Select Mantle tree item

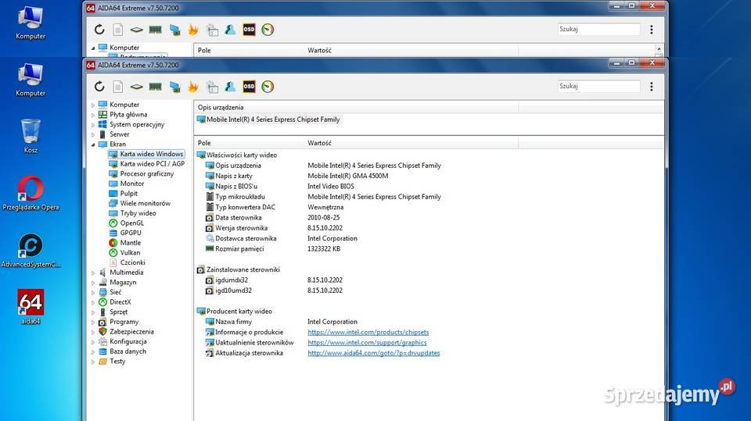[x=131, y=243]
